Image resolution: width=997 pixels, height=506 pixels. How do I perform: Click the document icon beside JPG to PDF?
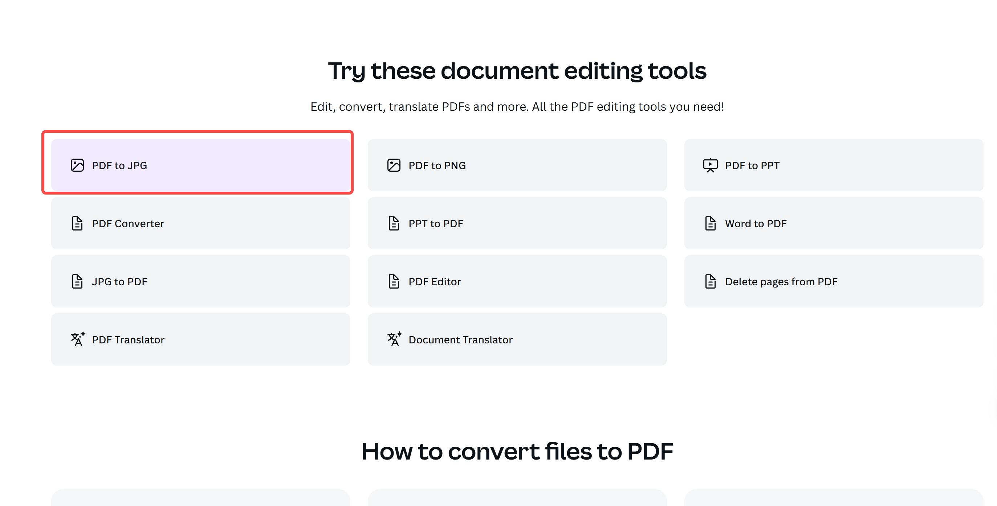pos(77,281)
